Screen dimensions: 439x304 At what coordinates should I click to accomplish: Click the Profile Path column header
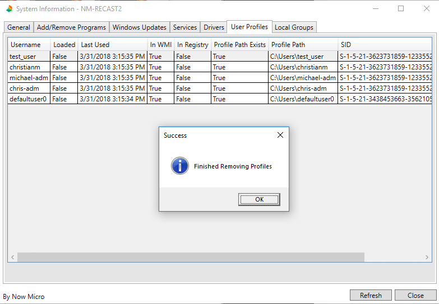[288, 45]
